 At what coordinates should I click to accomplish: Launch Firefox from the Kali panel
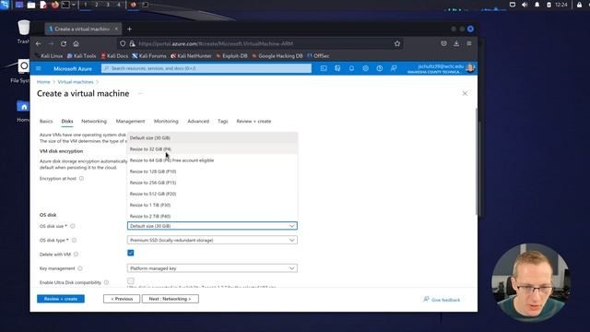pos(55,5)
